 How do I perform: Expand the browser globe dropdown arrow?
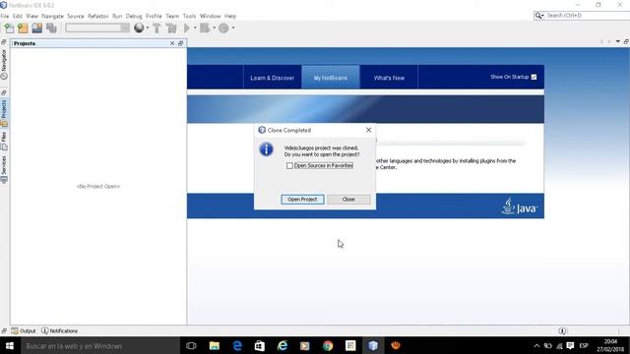click(x=148, y=29)
